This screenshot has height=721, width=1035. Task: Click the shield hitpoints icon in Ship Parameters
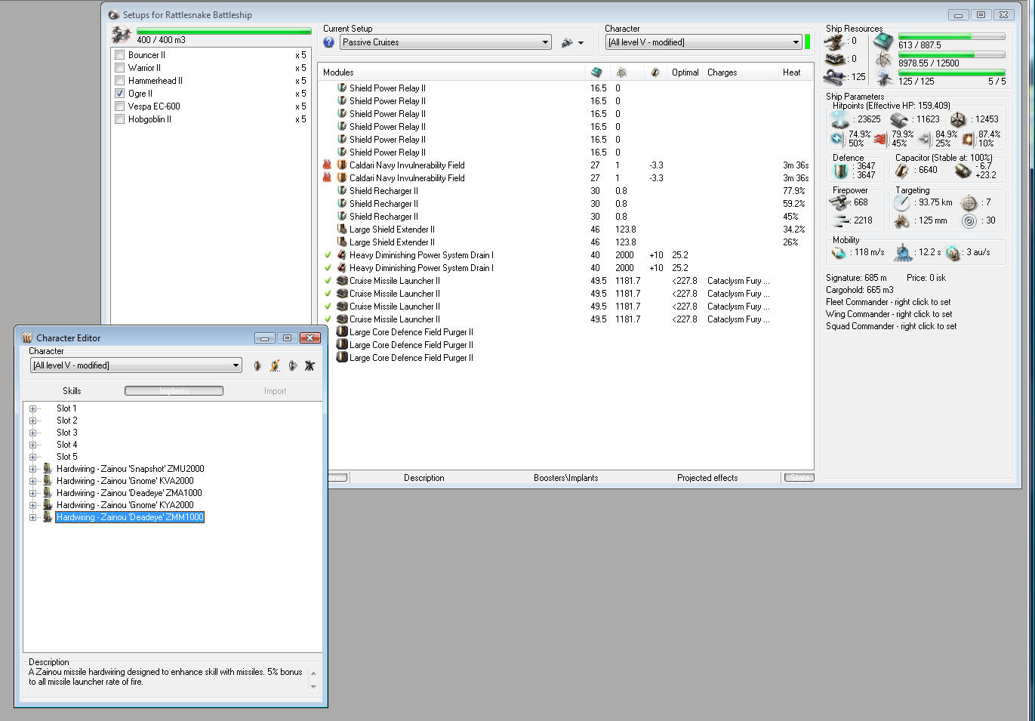point(840,119)
